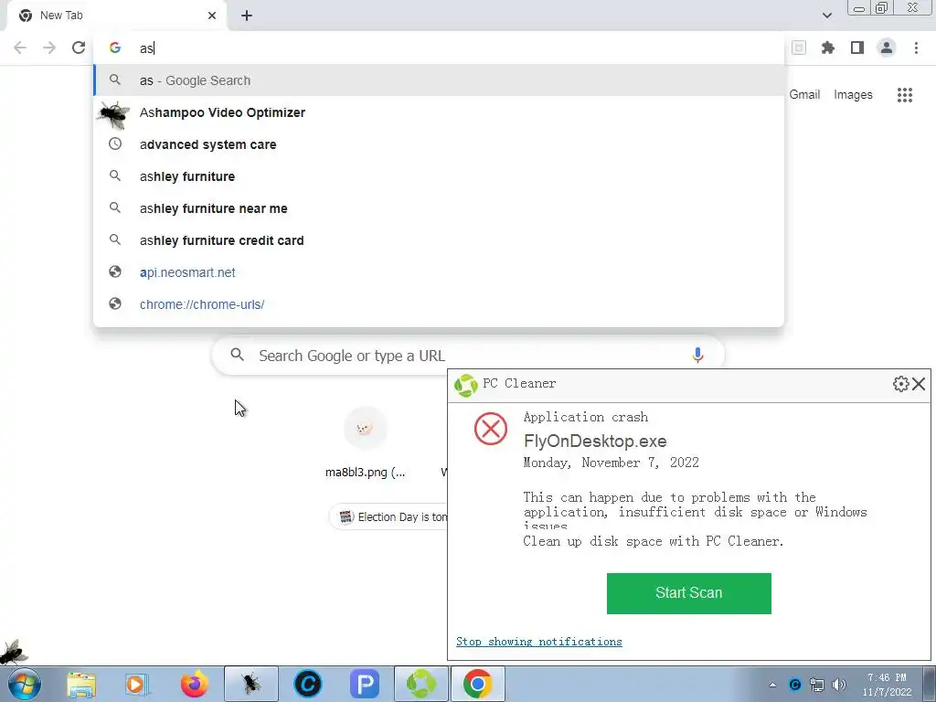936x702 pixels.
Task: Click the Election Day doodle chip
Action: pyautogui.click(x=389, y=517)
